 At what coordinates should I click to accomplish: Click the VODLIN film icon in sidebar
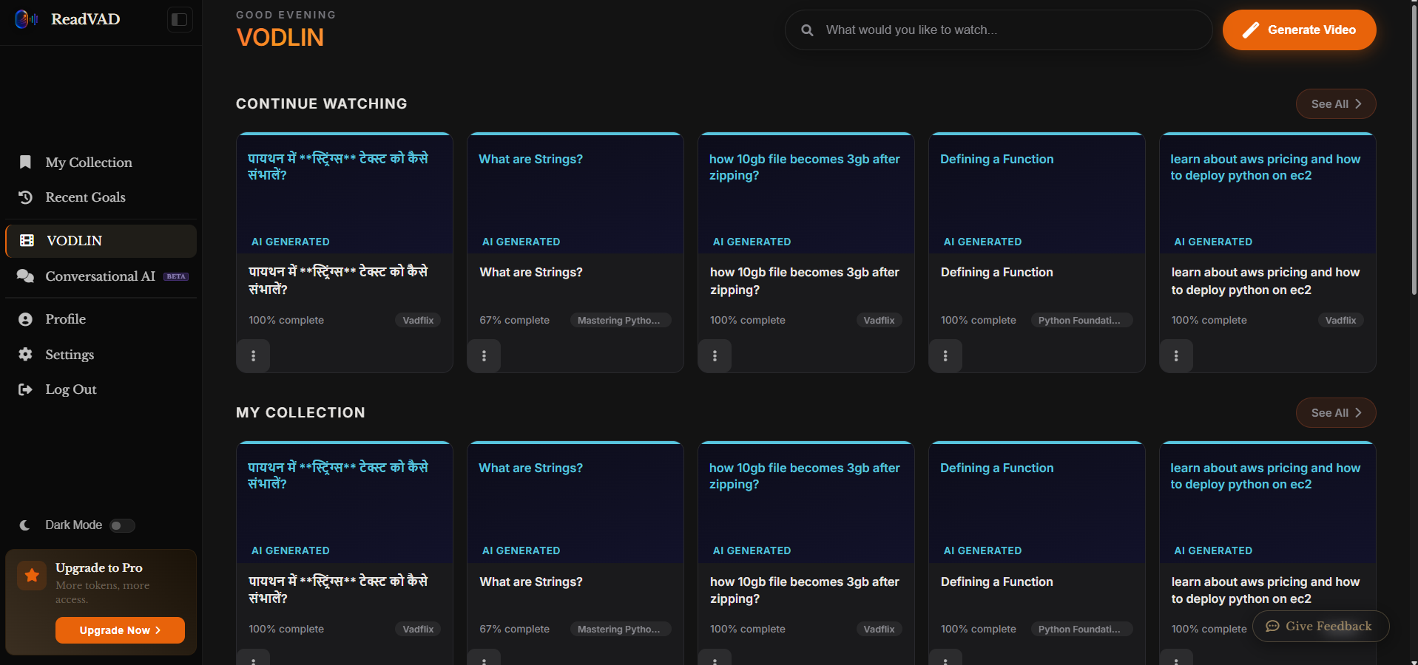(27, 240)
